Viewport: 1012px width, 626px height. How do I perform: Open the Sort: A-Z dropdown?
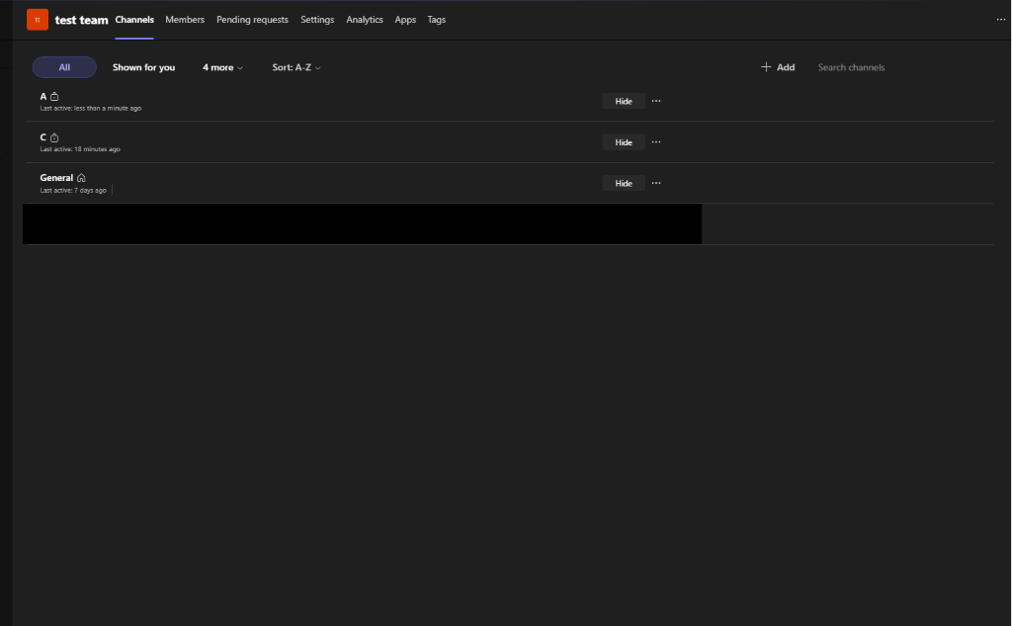coord(296,67)
